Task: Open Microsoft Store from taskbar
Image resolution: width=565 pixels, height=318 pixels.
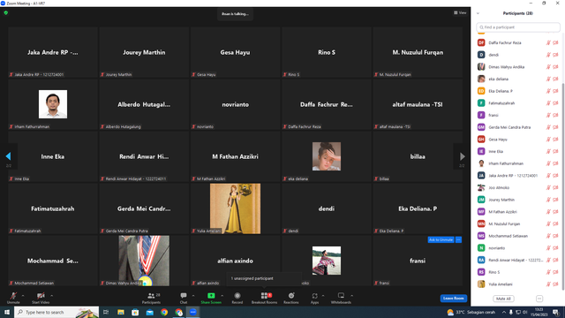Action: coord(135,312)
